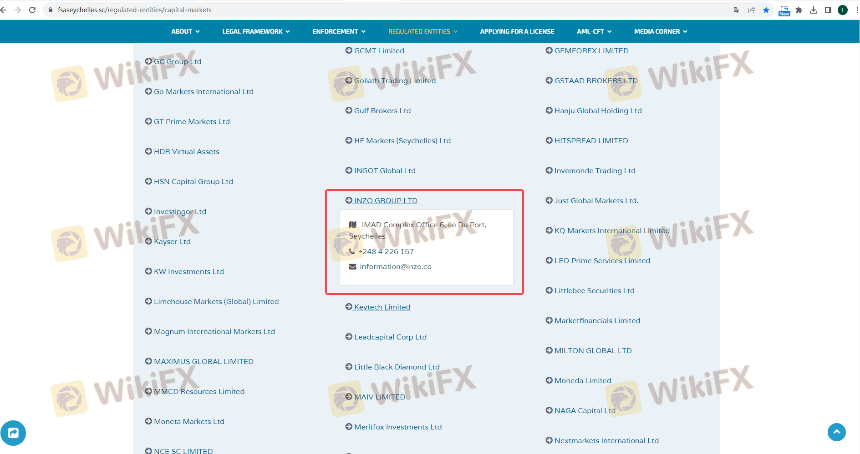This screenshot has width=860, height=454.
Task: Click the arrow icon beside INZO GROUP LTD
Action: (349, 200)
